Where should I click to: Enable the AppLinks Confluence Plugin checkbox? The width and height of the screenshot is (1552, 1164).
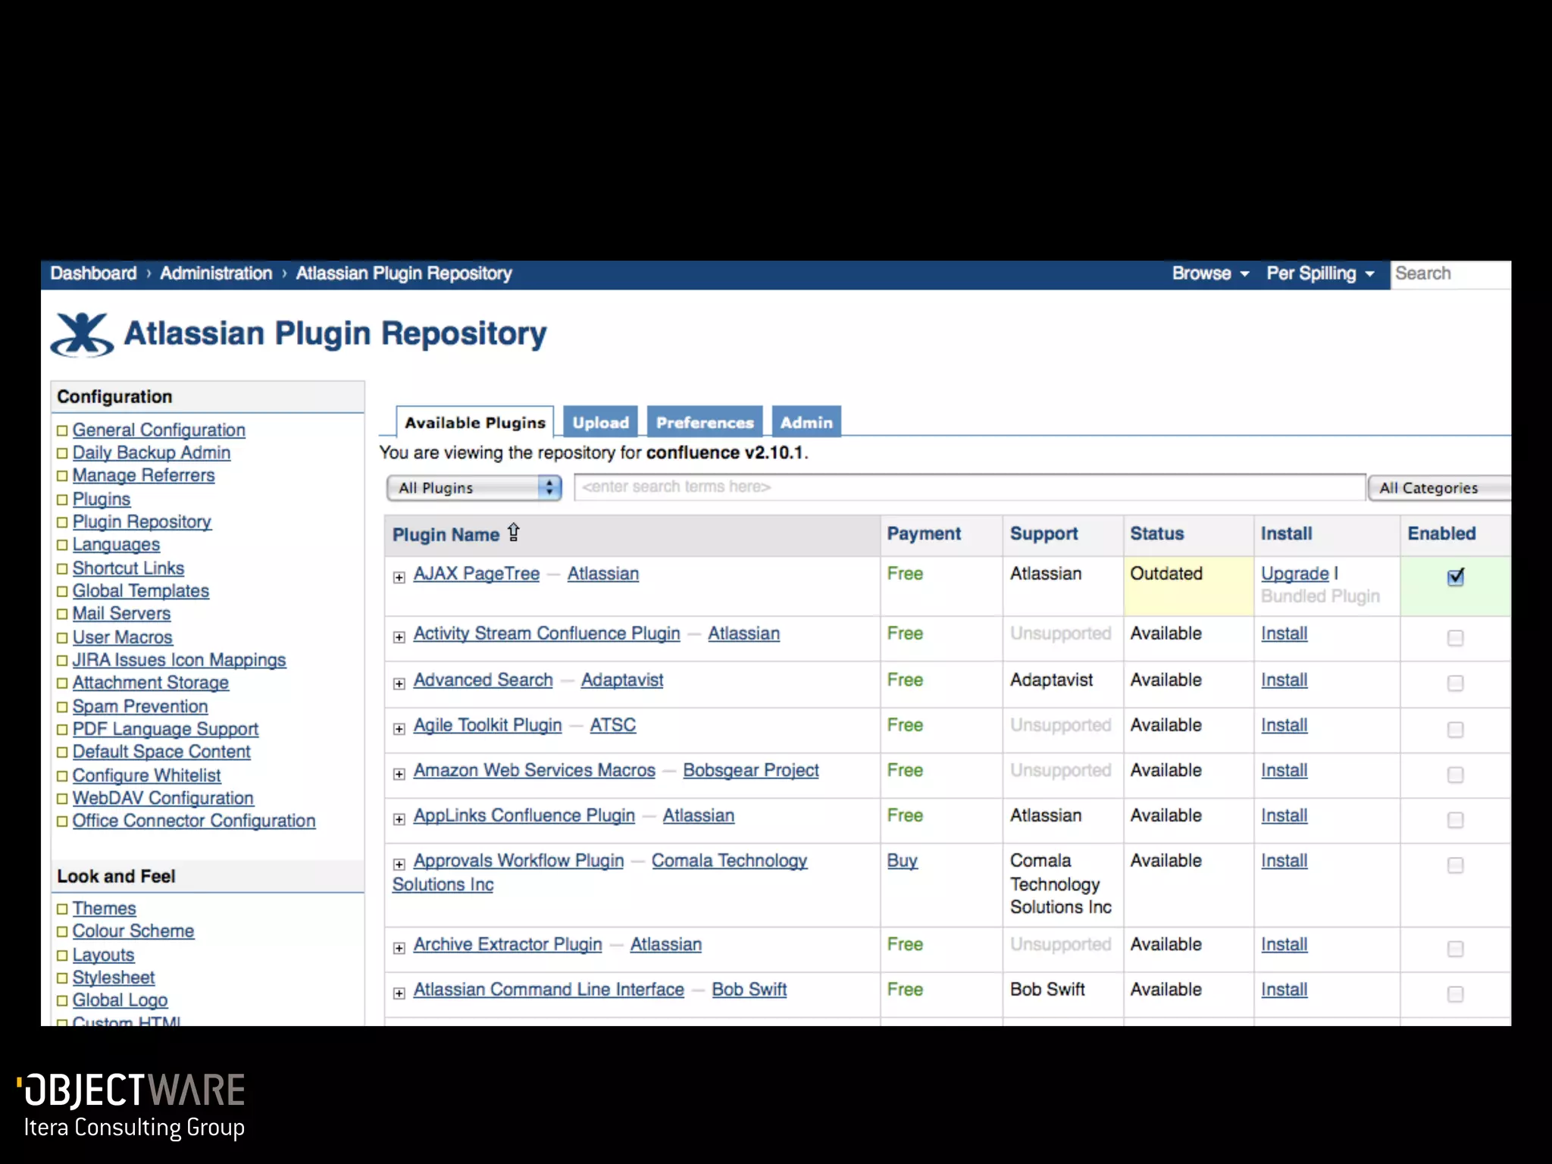click(x=1455, y=820)
